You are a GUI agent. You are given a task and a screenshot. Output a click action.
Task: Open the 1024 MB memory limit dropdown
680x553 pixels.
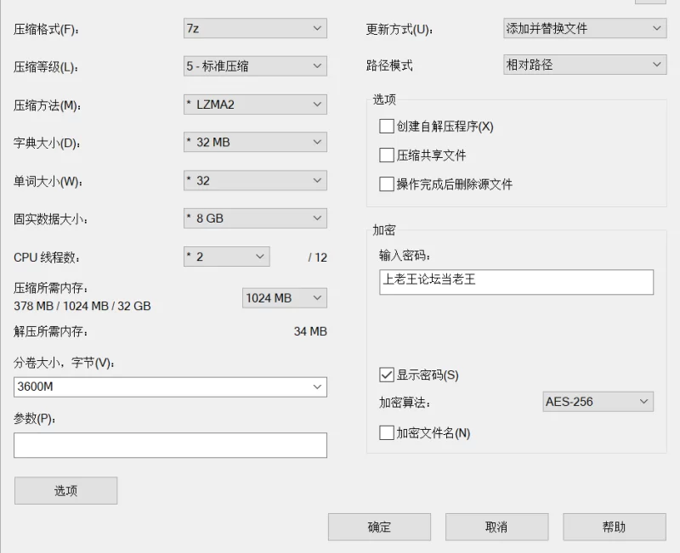pos(284,298)
